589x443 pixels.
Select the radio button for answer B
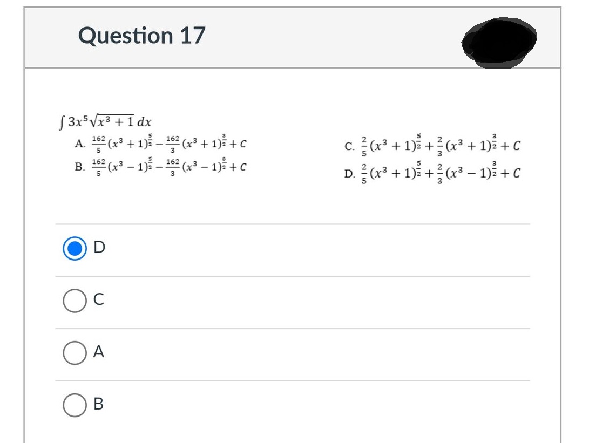[75, 405]
